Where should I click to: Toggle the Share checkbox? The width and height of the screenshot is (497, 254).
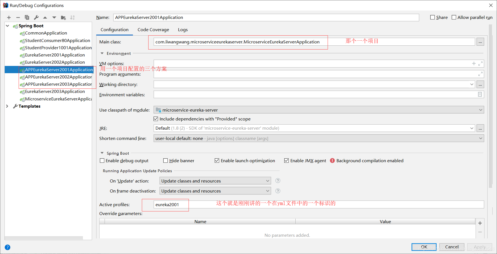coord(432,17)
